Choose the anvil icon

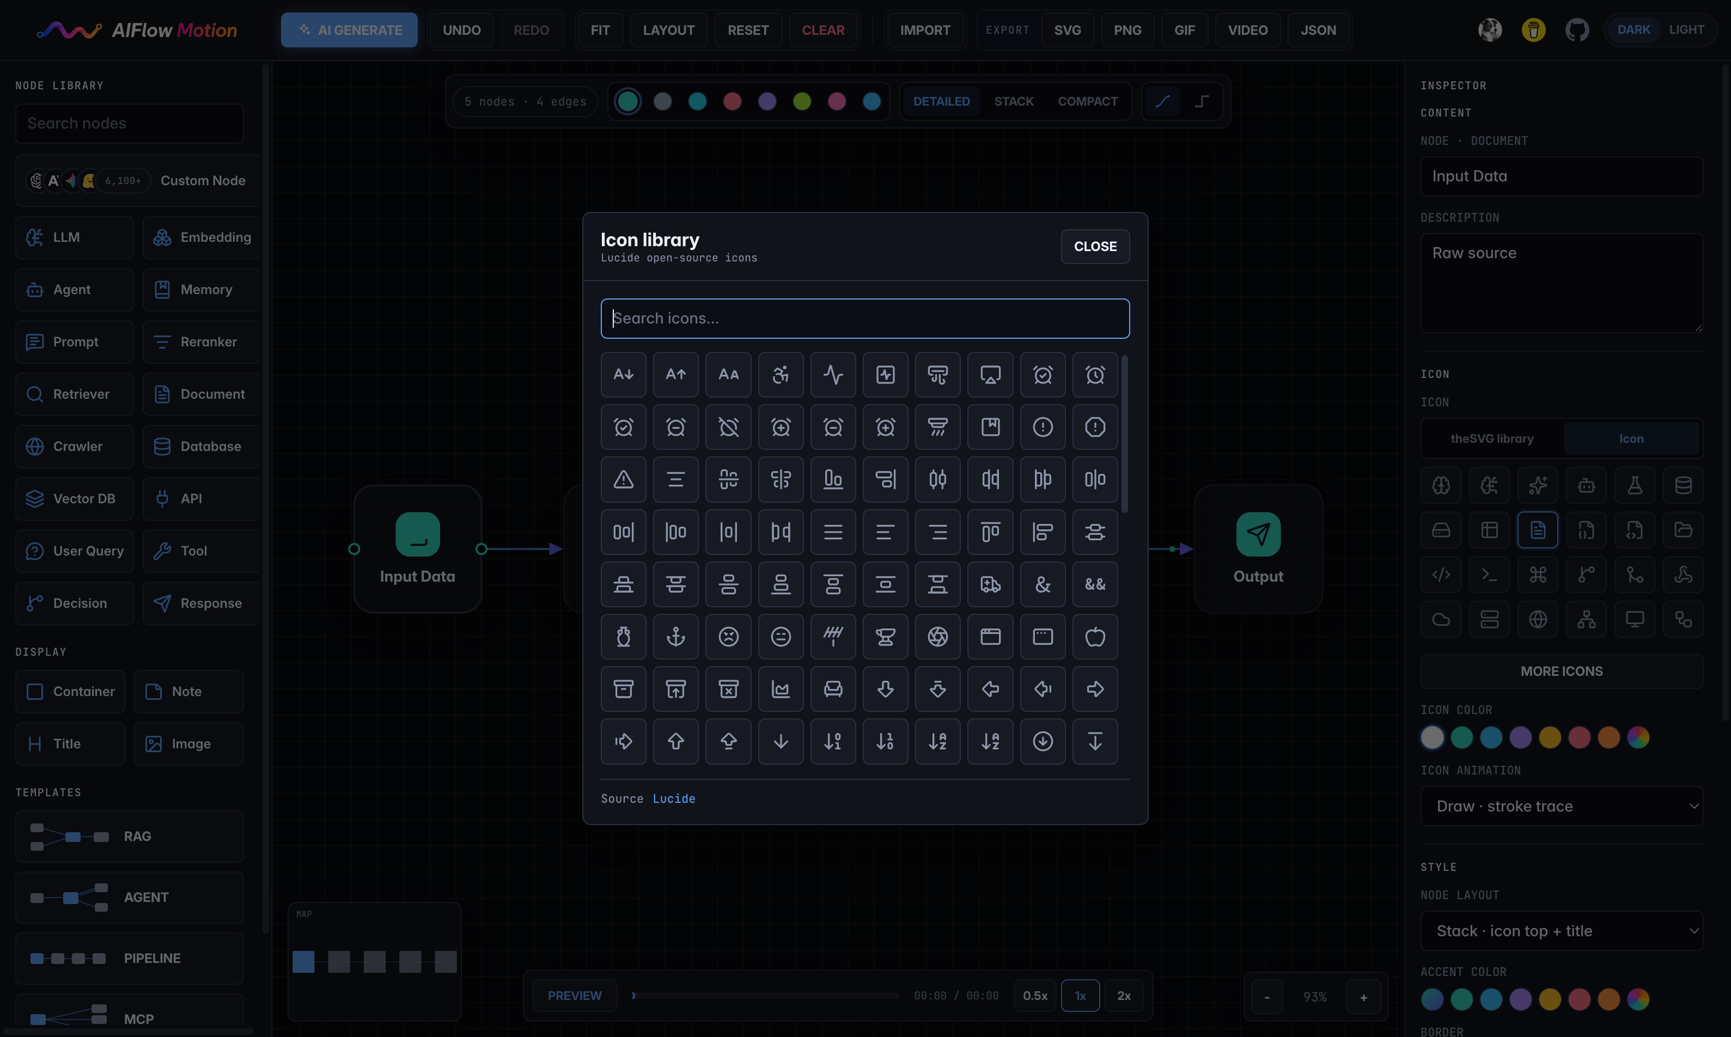tap(886, 637)
